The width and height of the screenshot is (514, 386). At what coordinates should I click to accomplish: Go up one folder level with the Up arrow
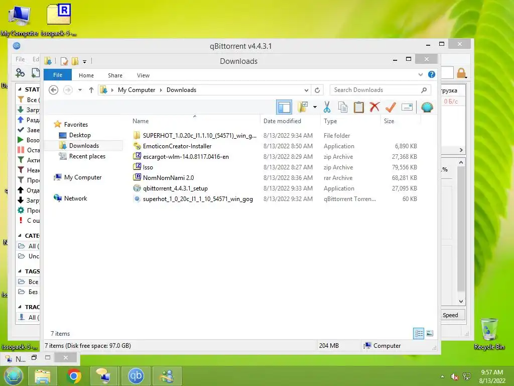91,90
